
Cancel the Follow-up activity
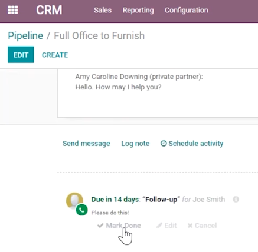pos(202,226)
